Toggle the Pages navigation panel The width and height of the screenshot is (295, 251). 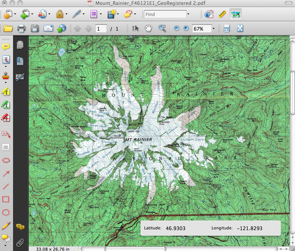[x=20, y=45]
